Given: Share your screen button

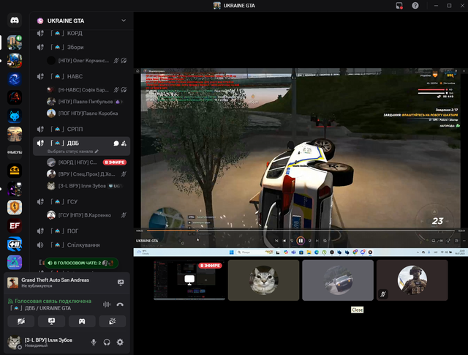Looking at the screenshot, I should click(x=51, y=321).
